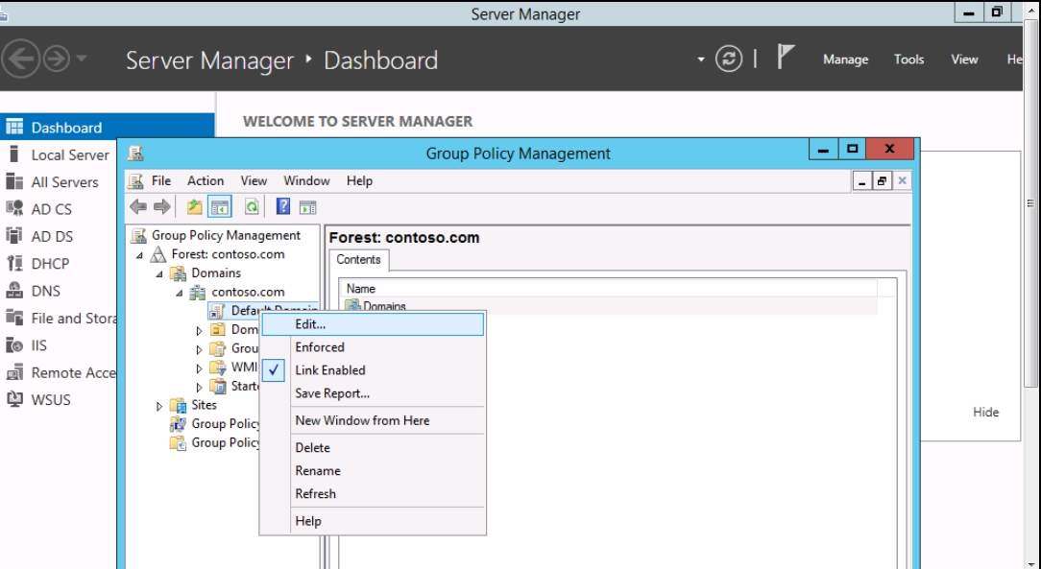Click the Back arrow in Group Policy toolbar
The image size is (1041, 569).
pyautogui.click(x=138, y=207)
